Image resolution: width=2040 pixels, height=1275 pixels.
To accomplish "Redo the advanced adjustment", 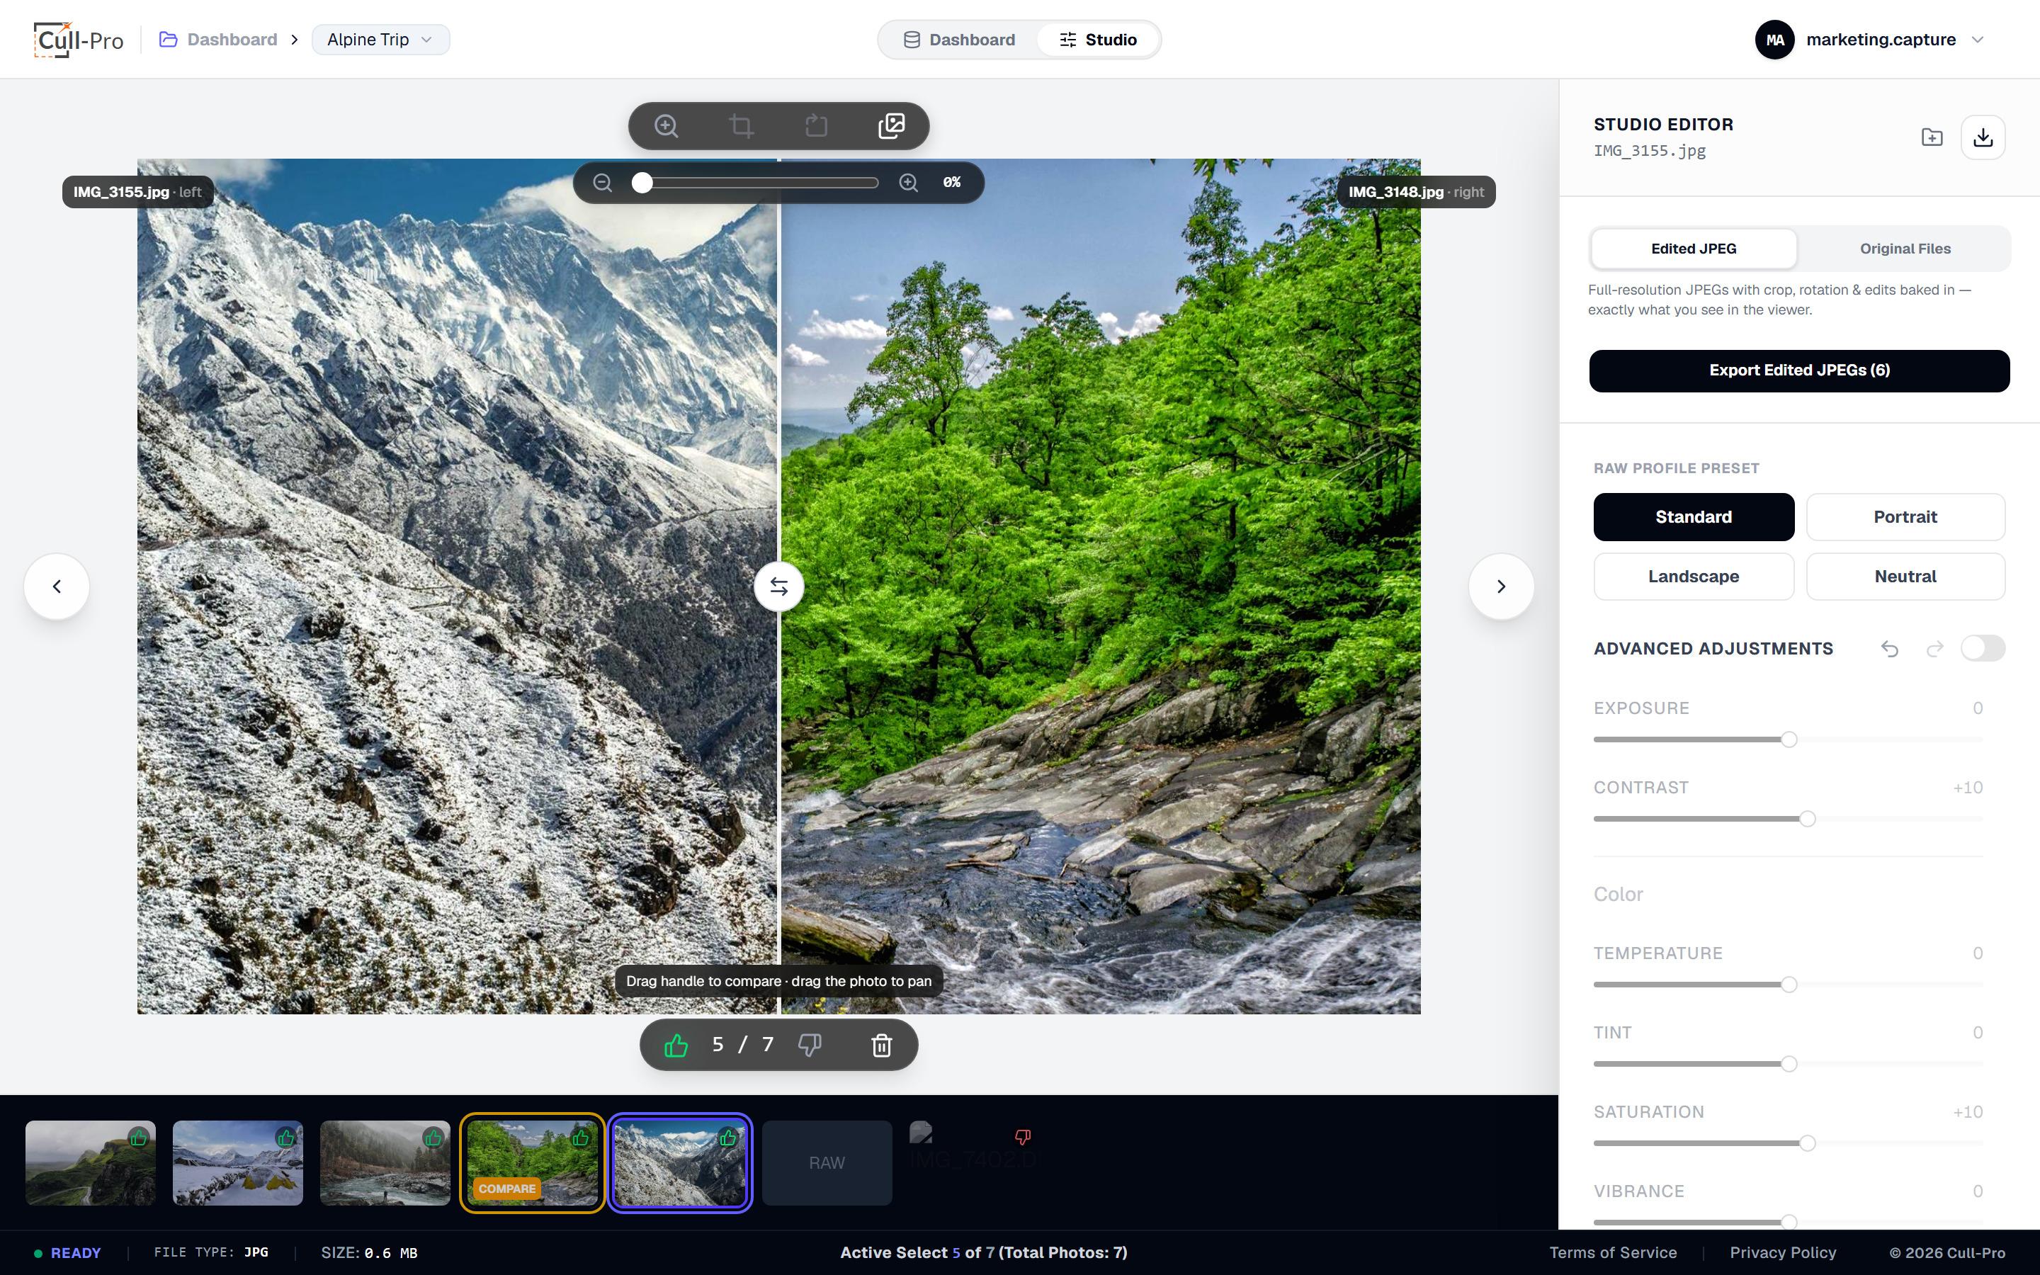I will coord(1934,648).
